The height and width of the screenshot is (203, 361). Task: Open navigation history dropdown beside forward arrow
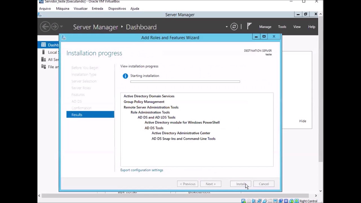61,27
